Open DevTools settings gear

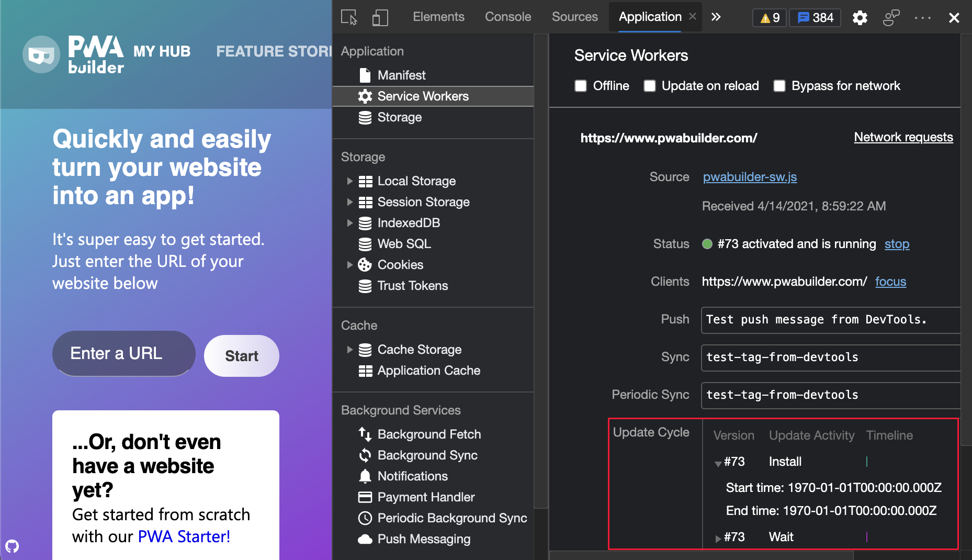(860, 17)
